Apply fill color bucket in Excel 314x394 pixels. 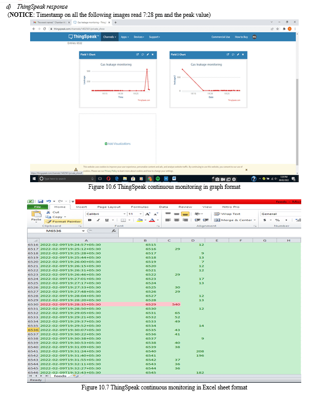pyautogui.click(x=140, y=220)
